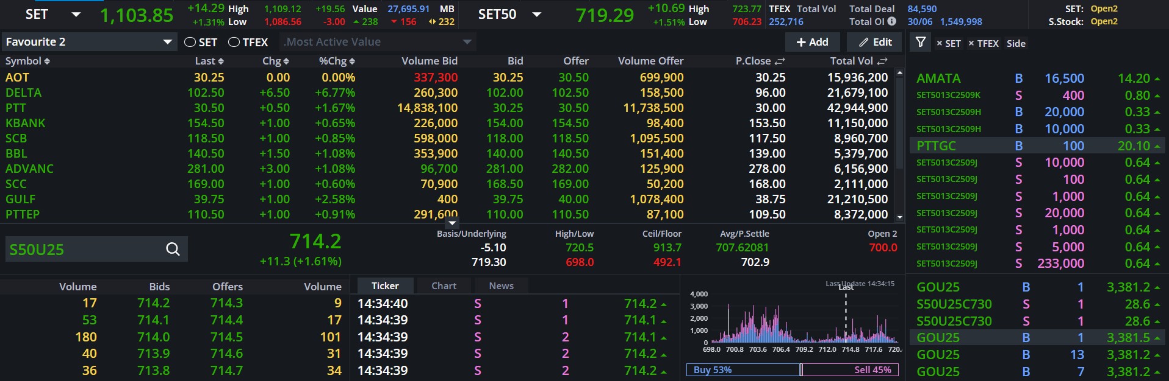
Task: Click AMATA in the ticker feed
Action: coord(938,79)
